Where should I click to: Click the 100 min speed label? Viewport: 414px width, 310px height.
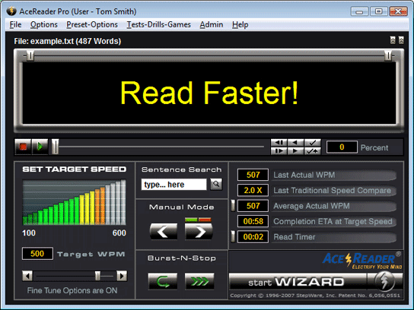point(29,232)
